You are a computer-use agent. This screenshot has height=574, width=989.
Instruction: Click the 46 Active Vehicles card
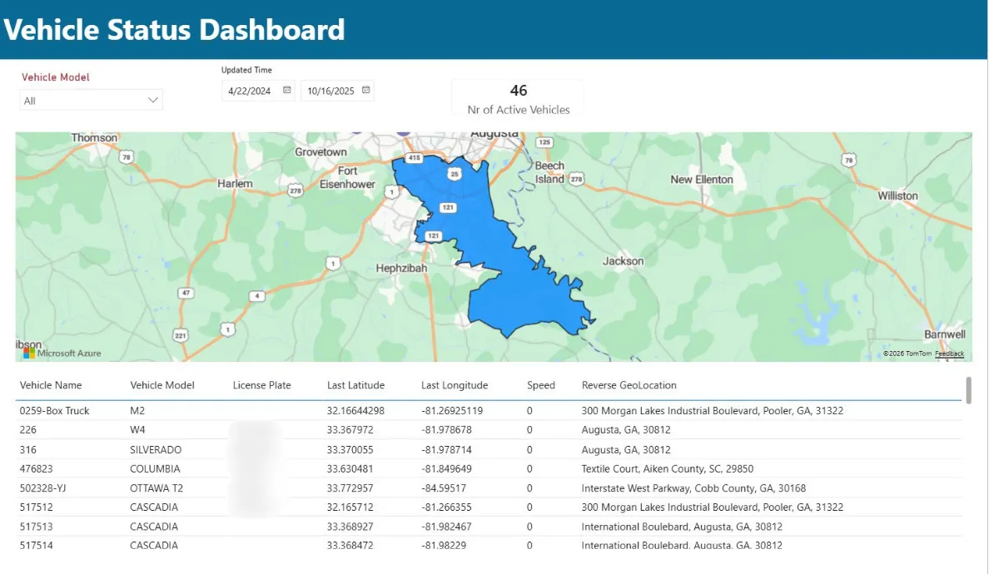(x=517, y=96)
